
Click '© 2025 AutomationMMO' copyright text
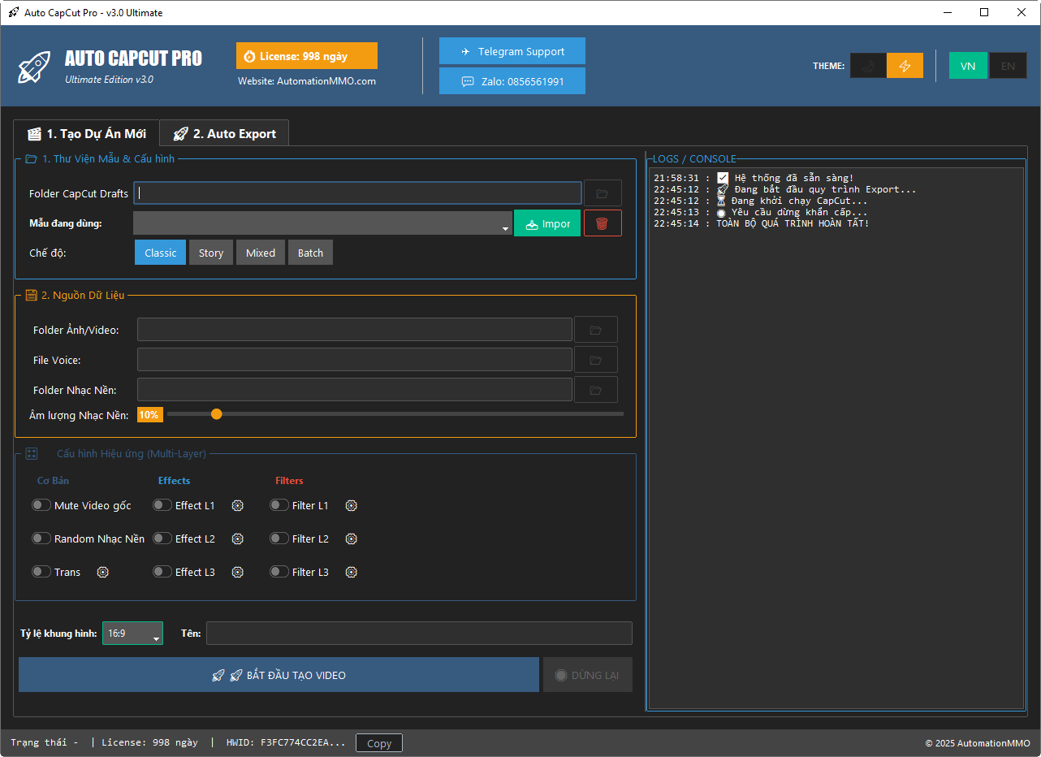978,743
